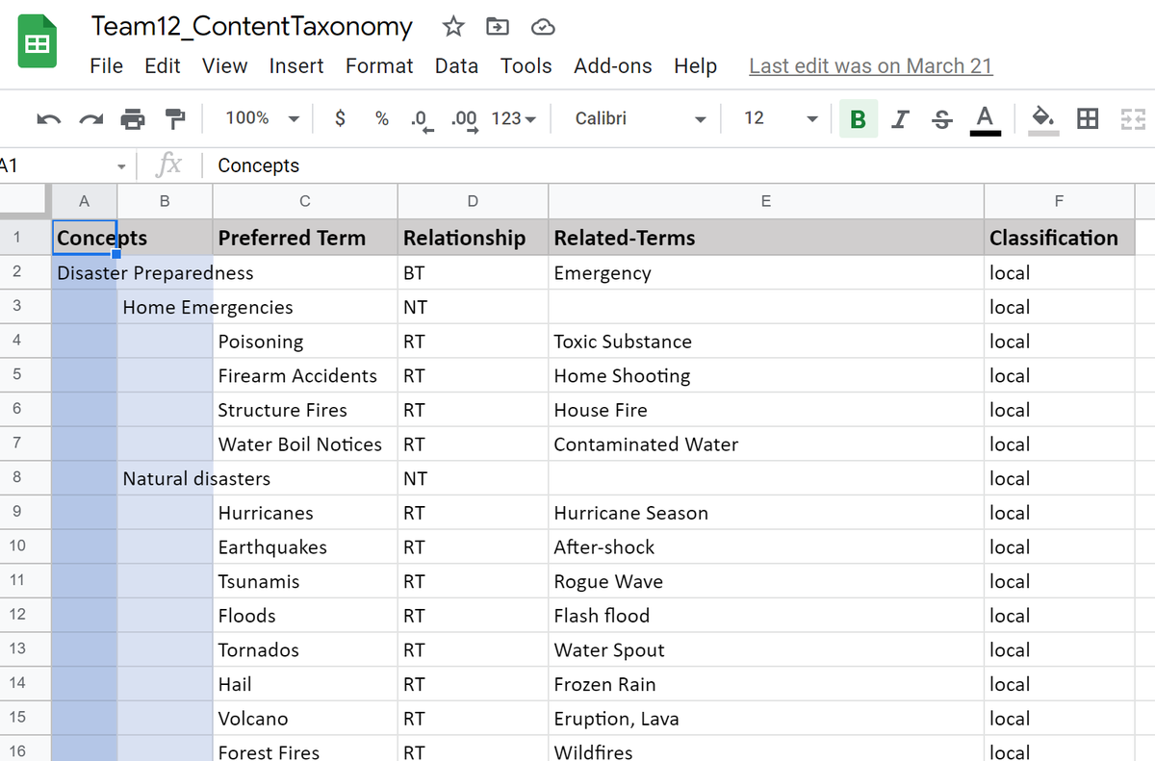The width and height of the screenshot is (1155, 761).
Task: Format as percent
Action: click(382, 118)
